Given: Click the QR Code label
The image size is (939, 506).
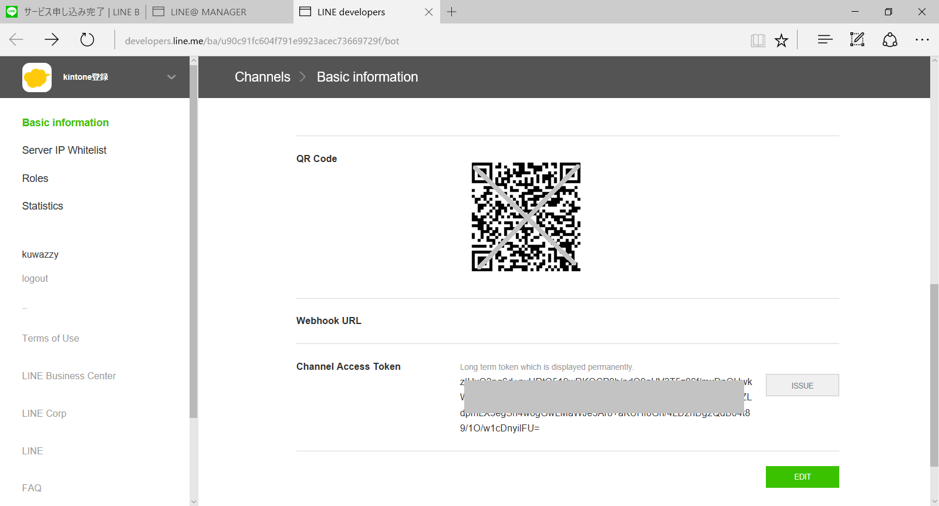Looking at the screenshot, I should (317, 158).
